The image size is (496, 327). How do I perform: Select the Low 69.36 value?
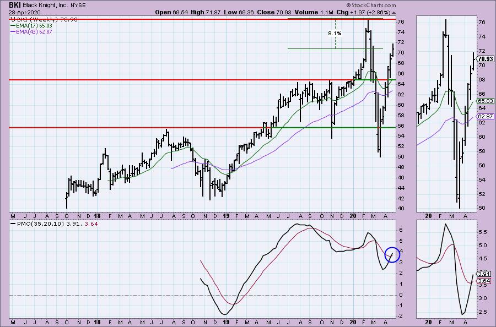click(239, 12)
